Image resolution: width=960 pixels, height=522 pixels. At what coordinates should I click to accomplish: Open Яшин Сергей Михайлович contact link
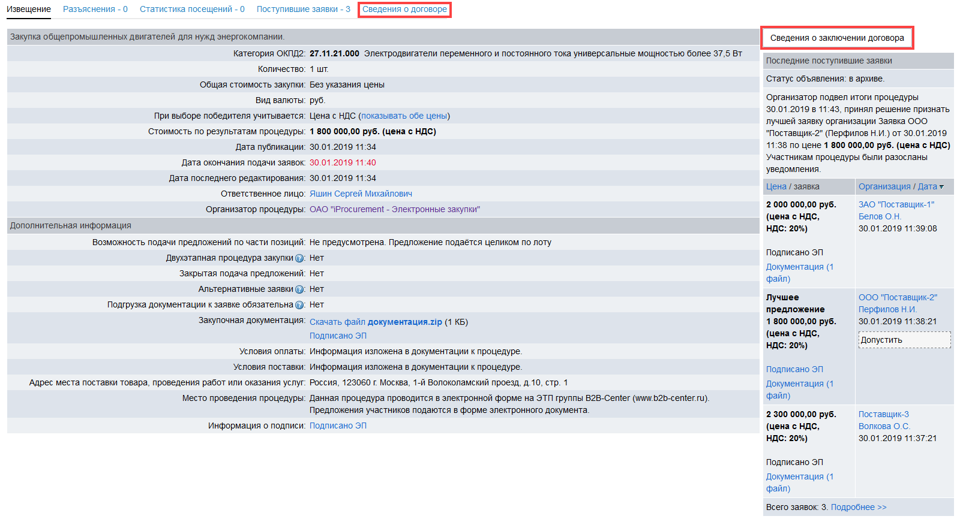[x=361, y=194]
